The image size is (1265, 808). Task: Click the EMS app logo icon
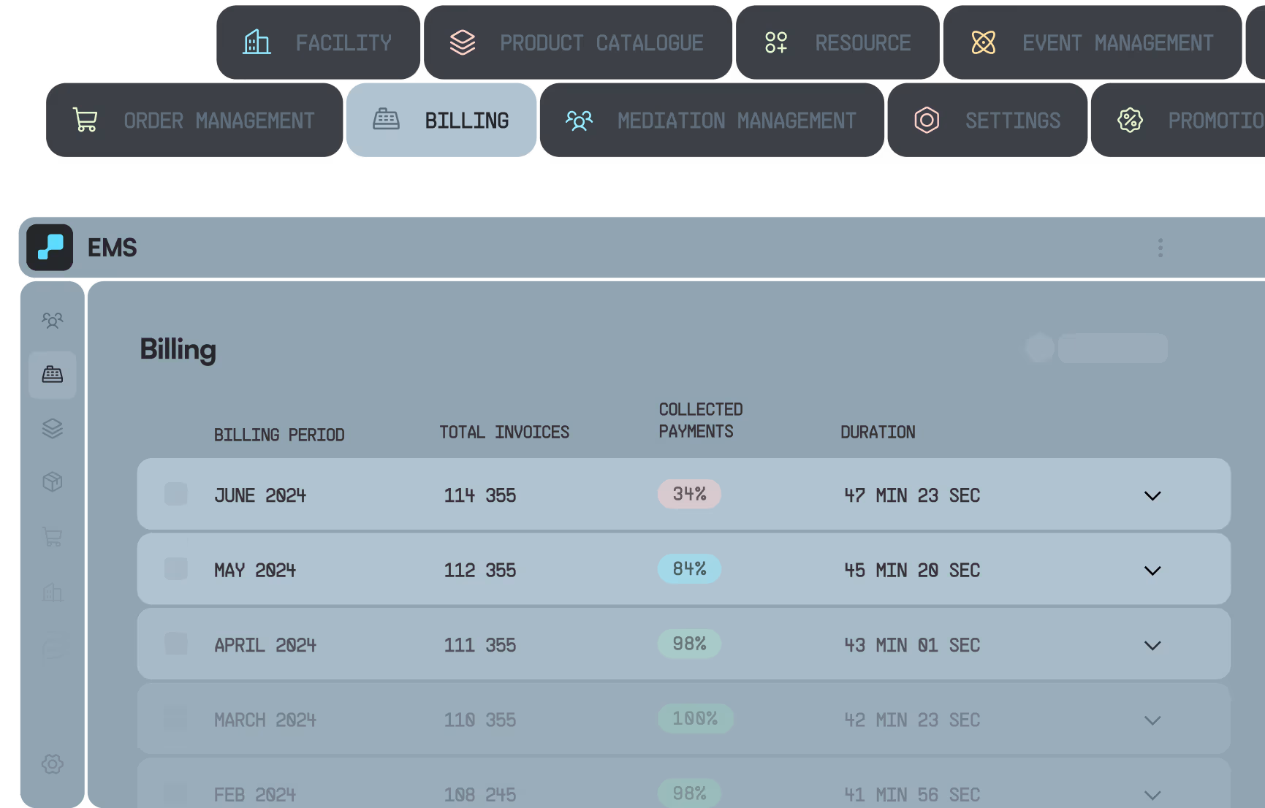tap(50, 248)
